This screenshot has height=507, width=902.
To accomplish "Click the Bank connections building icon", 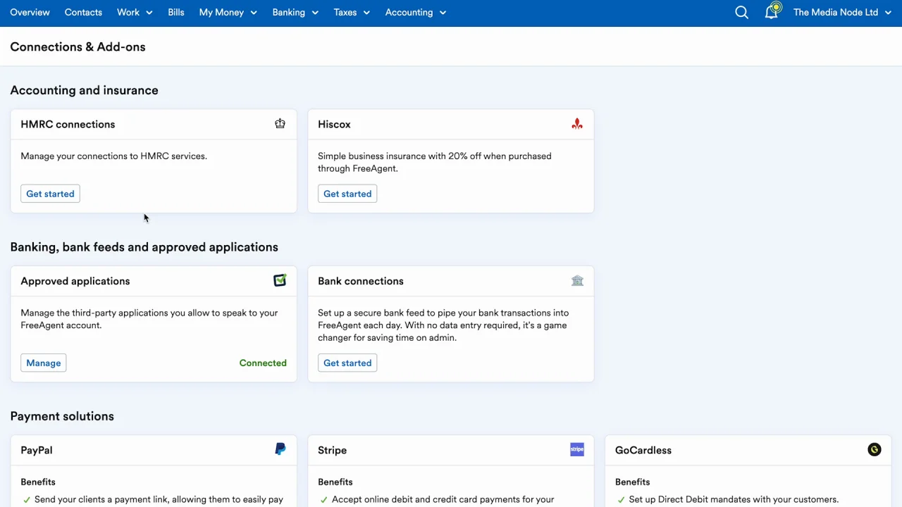I will (x=577, y=281).
